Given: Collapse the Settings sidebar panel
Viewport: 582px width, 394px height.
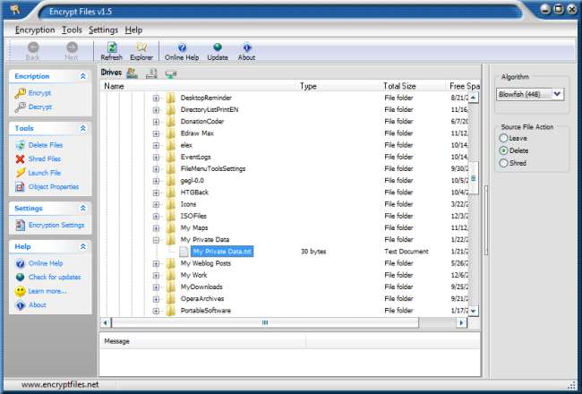Looking at the screenshot, I should (x=82, y=209).
